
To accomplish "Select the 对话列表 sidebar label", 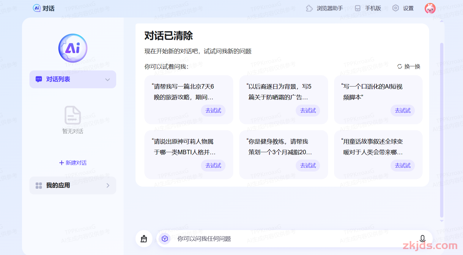I will [x=58, y=79].
